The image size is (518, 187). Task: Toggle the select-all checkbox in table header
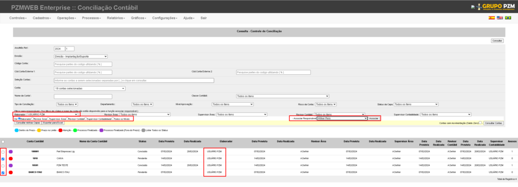[x=3, y=142]
